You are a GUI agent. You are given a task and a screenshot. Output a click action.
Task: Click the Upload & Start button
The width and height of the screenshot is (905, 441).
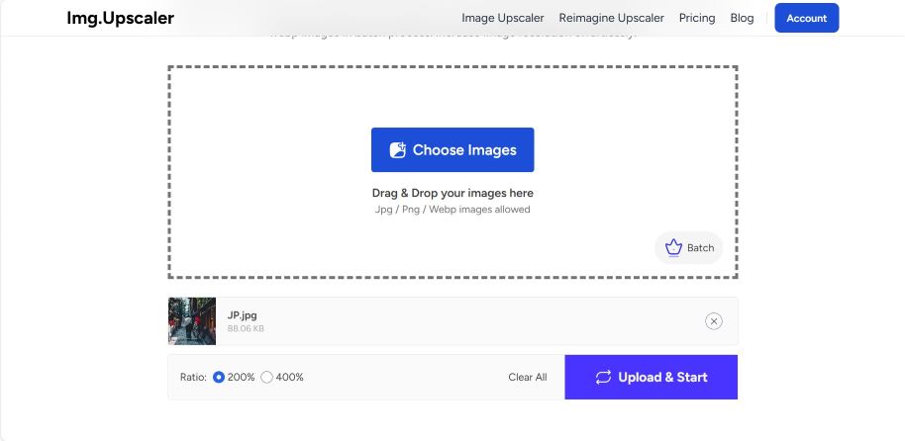[x=652, y=377]
